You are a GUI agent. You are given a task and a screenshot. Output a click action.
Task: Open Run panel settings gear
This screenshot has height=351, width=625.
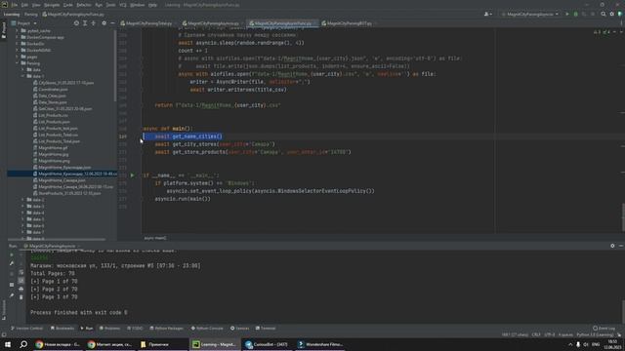[x=612, y=246]
